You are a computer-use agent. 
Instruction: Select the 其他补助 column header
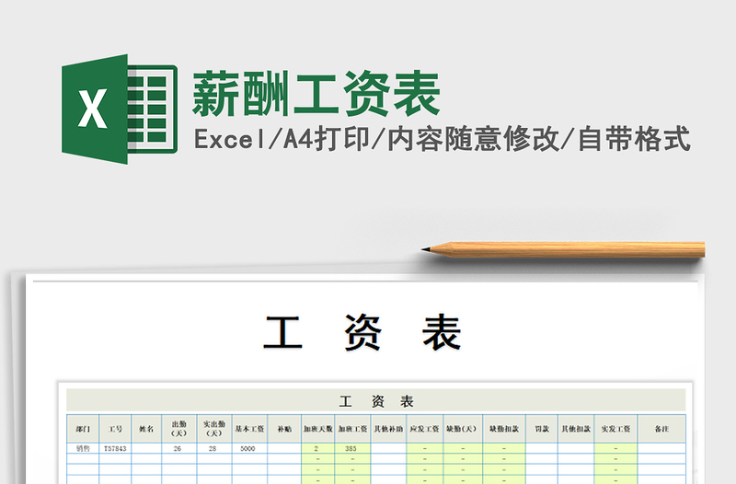(x=388, y=429)
